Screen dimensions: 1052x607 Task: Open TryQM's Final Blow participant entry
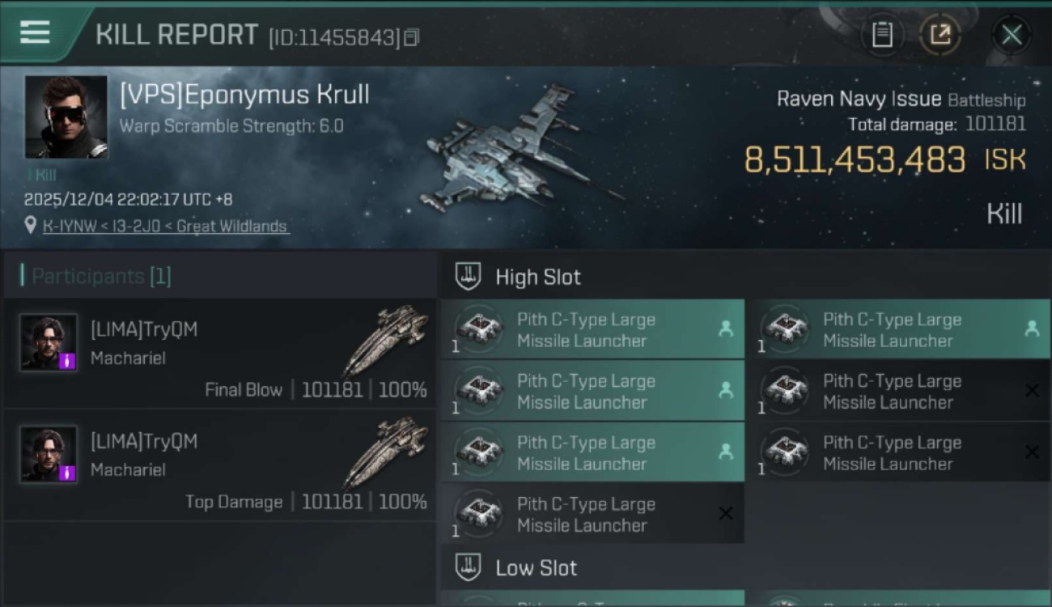220,354
